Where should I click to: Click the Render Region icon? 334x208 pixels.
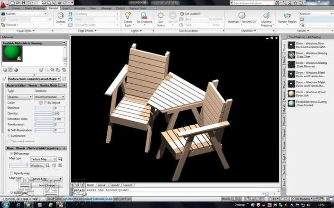point(287,16)
